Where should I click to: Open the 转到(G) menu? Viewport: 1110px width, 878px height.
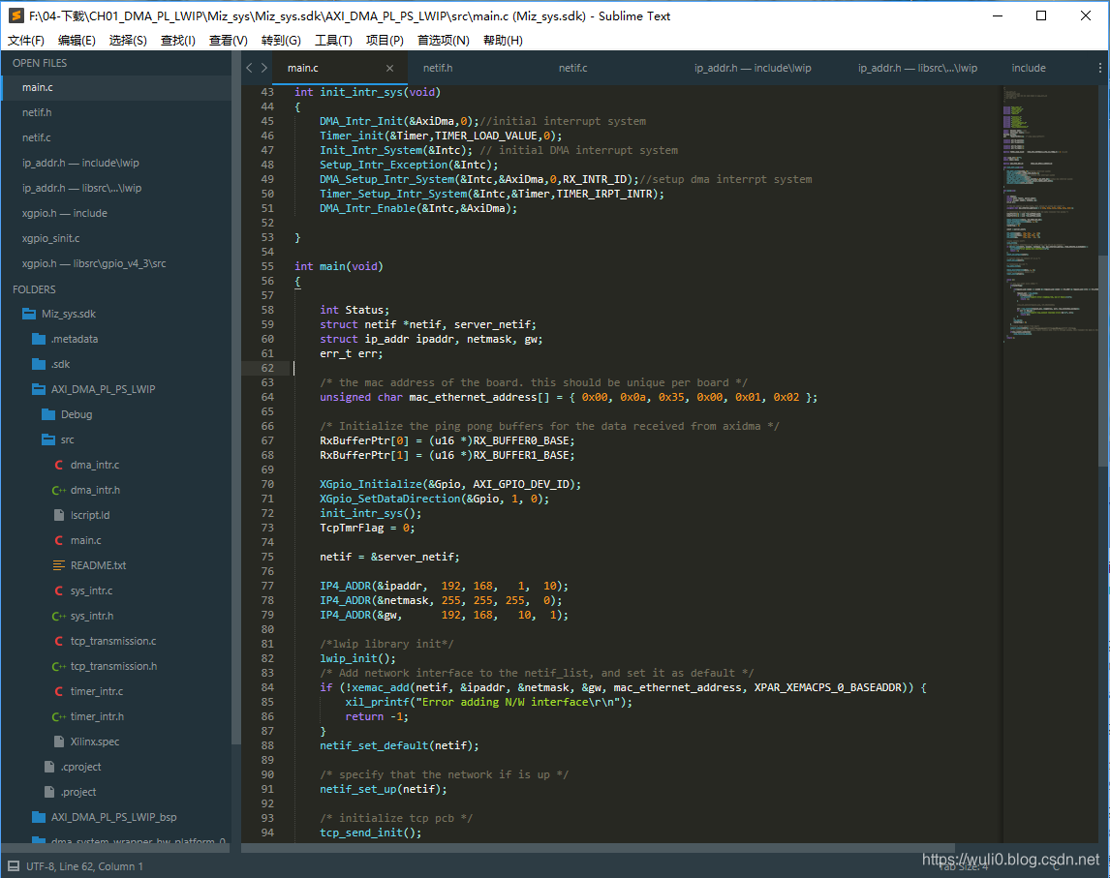pyautogui.click(x=281, y=41)
